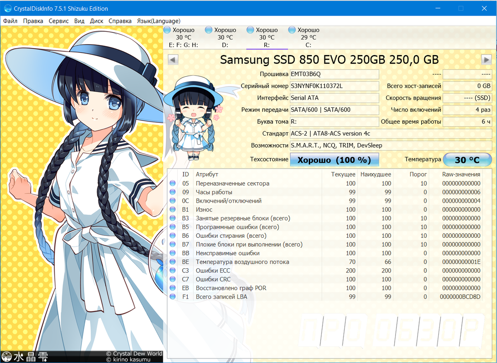497x363 pixels.
Task: Go to previous disk with left arrow
Action: [173, 60]
